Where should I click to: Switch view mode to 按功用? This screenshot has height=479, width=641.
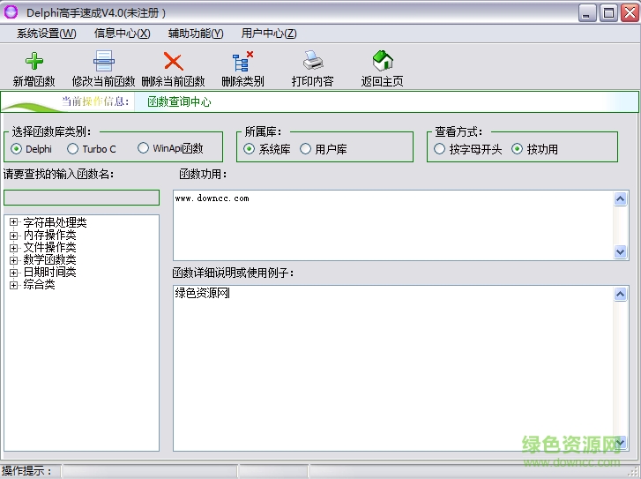(x=518, y=149)
